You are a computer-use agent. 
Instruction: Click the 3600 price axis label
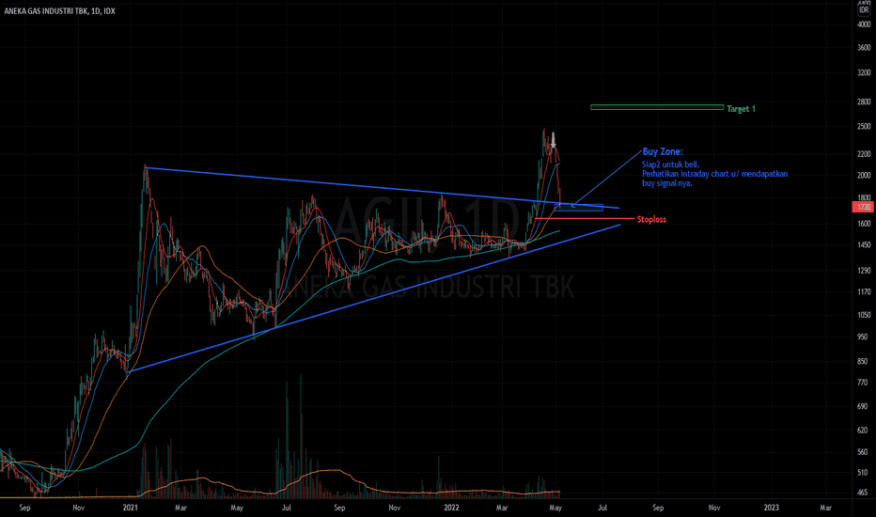pos(864,48)
